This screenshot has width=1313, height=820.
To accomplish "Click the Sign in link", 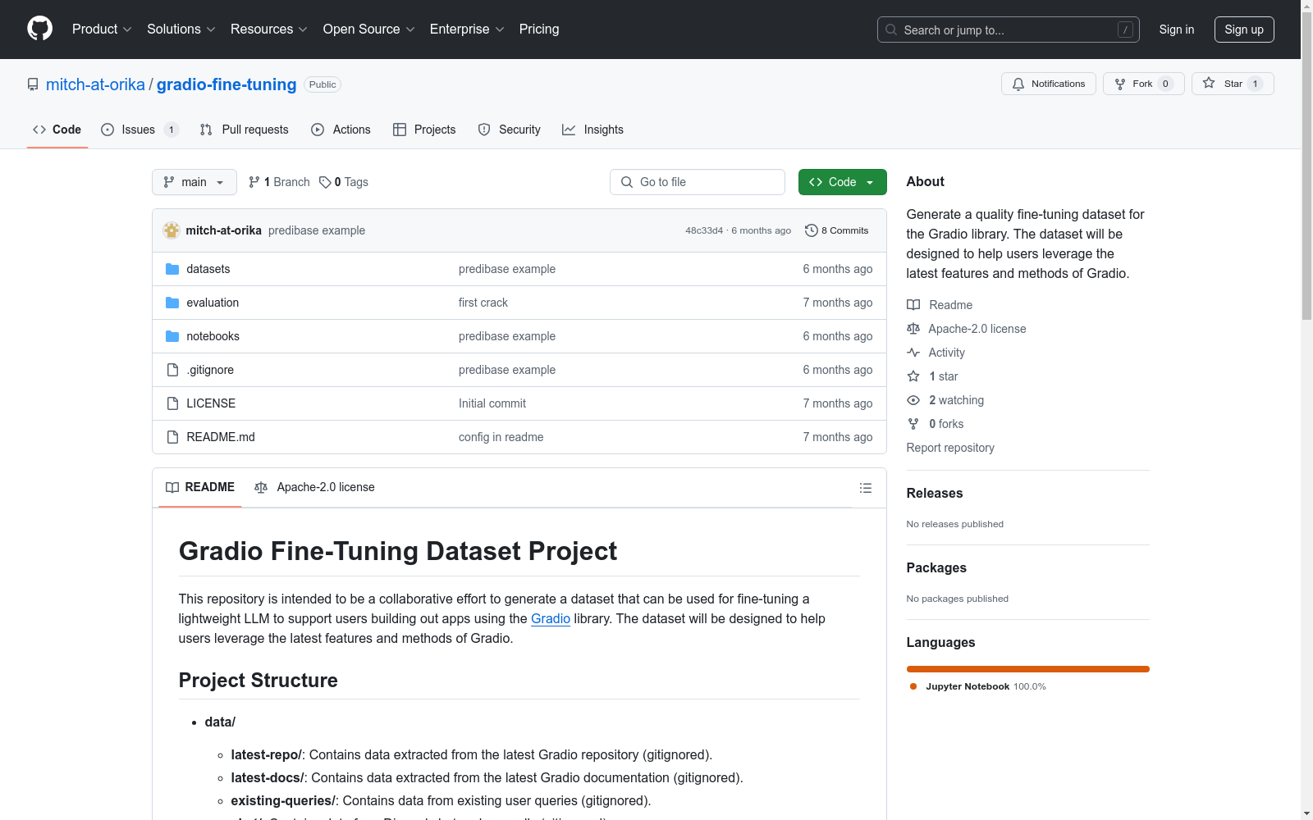I will click(1177, 30).
